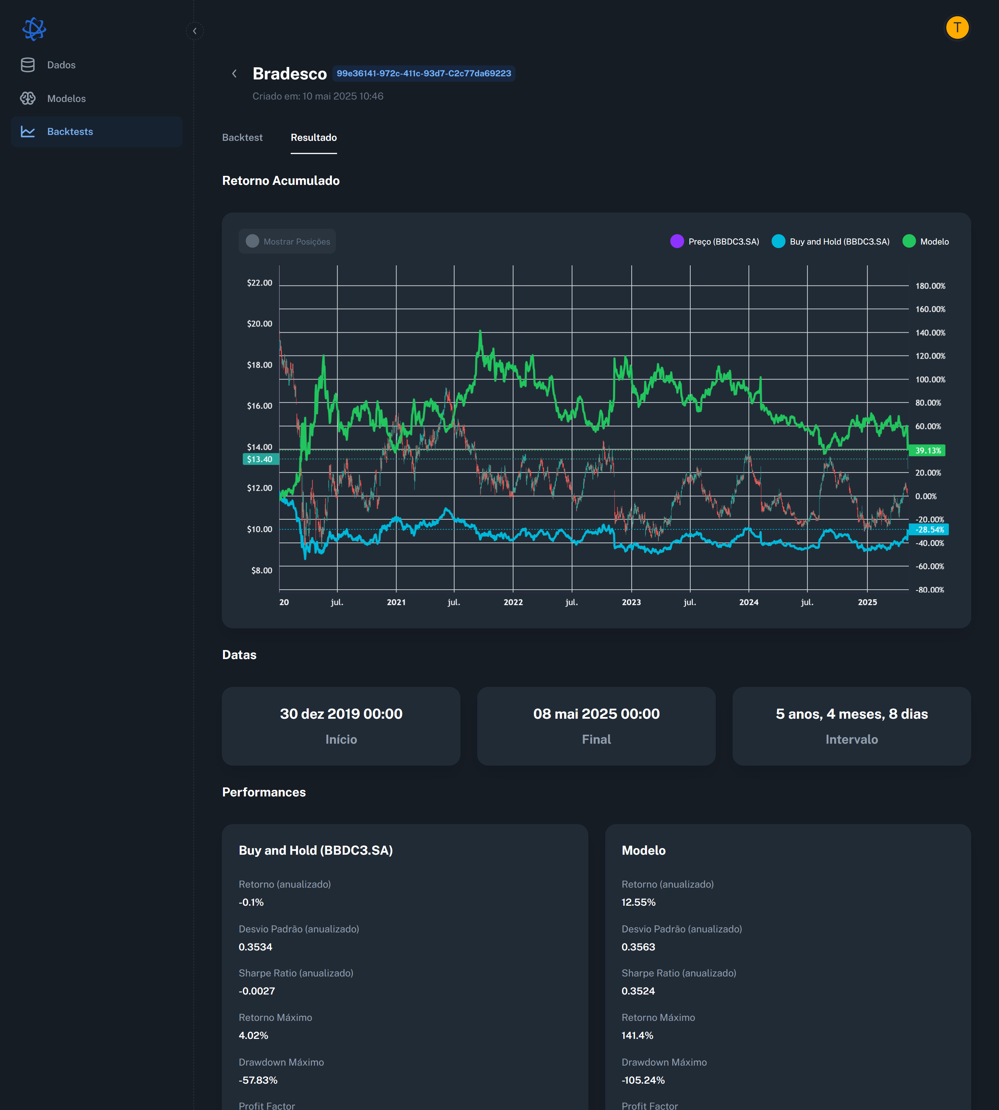This screenshot has height=1110, width=999.
Task: Click the 2023 label on time axis
Action: click(631, 602)
